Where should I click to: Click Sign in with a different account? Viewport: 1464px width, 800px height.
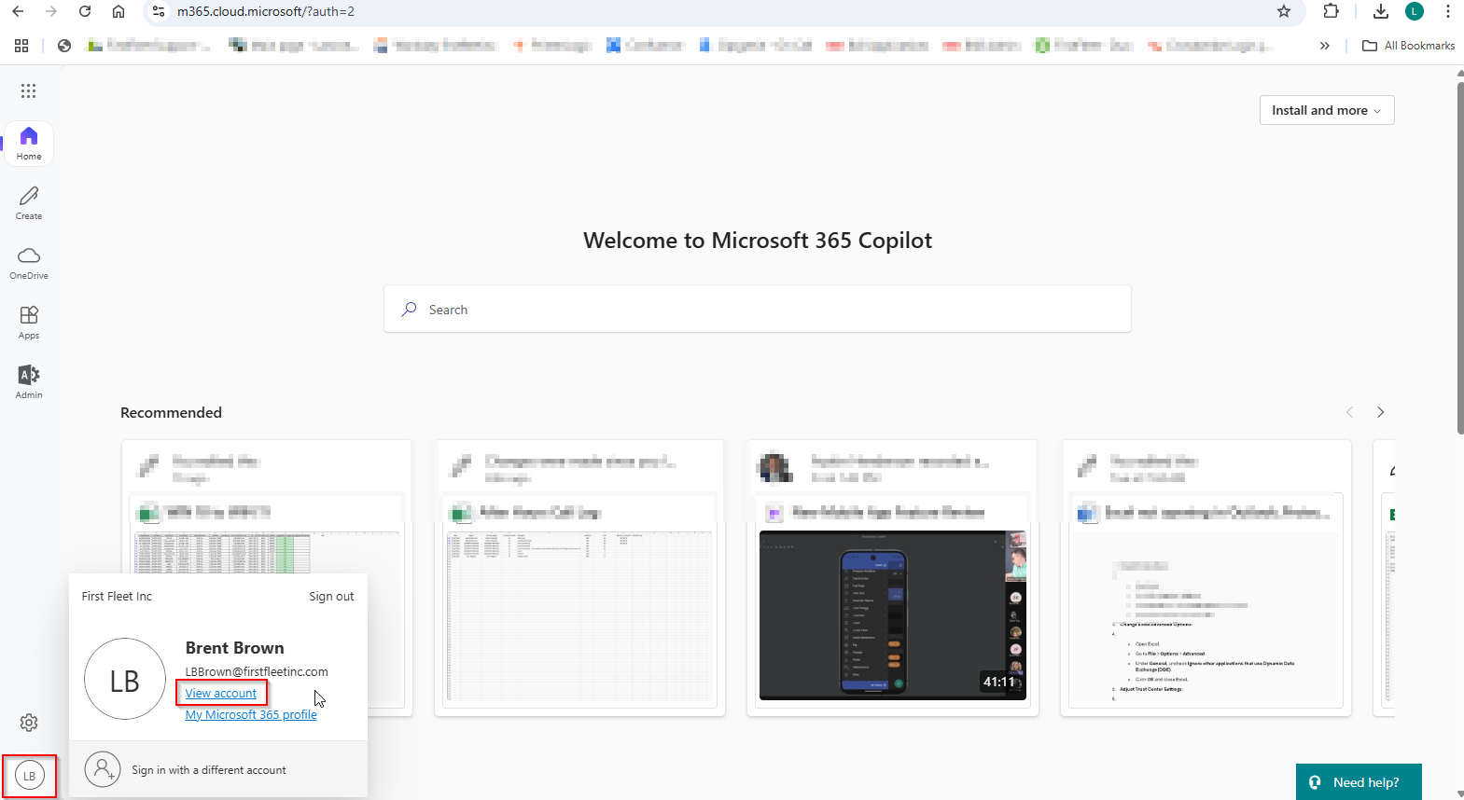[209, 770]
